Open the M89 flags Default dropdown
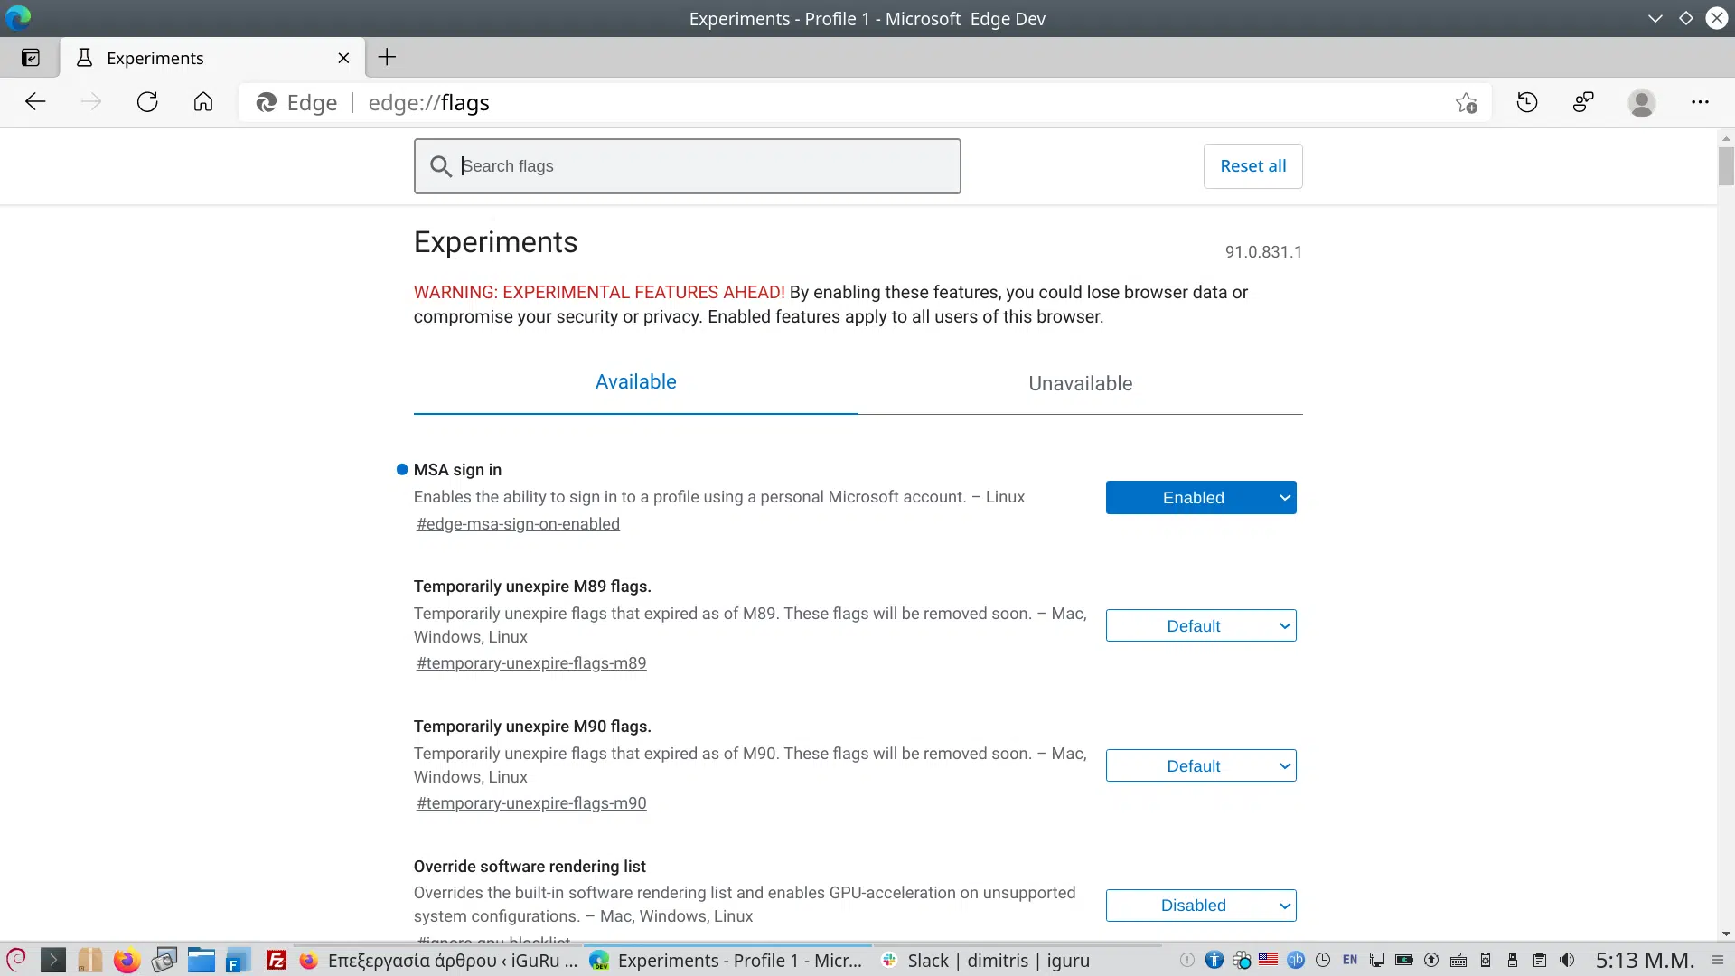 click(1201, 626)
